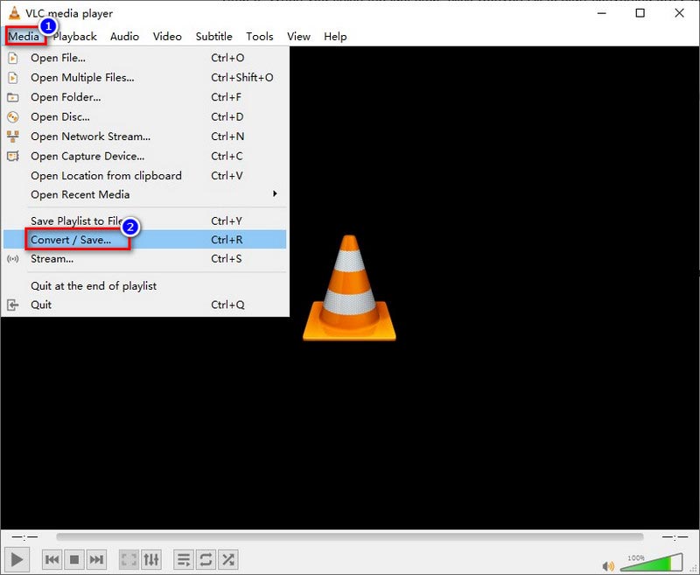Show extended settings equalizer icon
Screen dimensions: 700x575
(x=151, y=559)
